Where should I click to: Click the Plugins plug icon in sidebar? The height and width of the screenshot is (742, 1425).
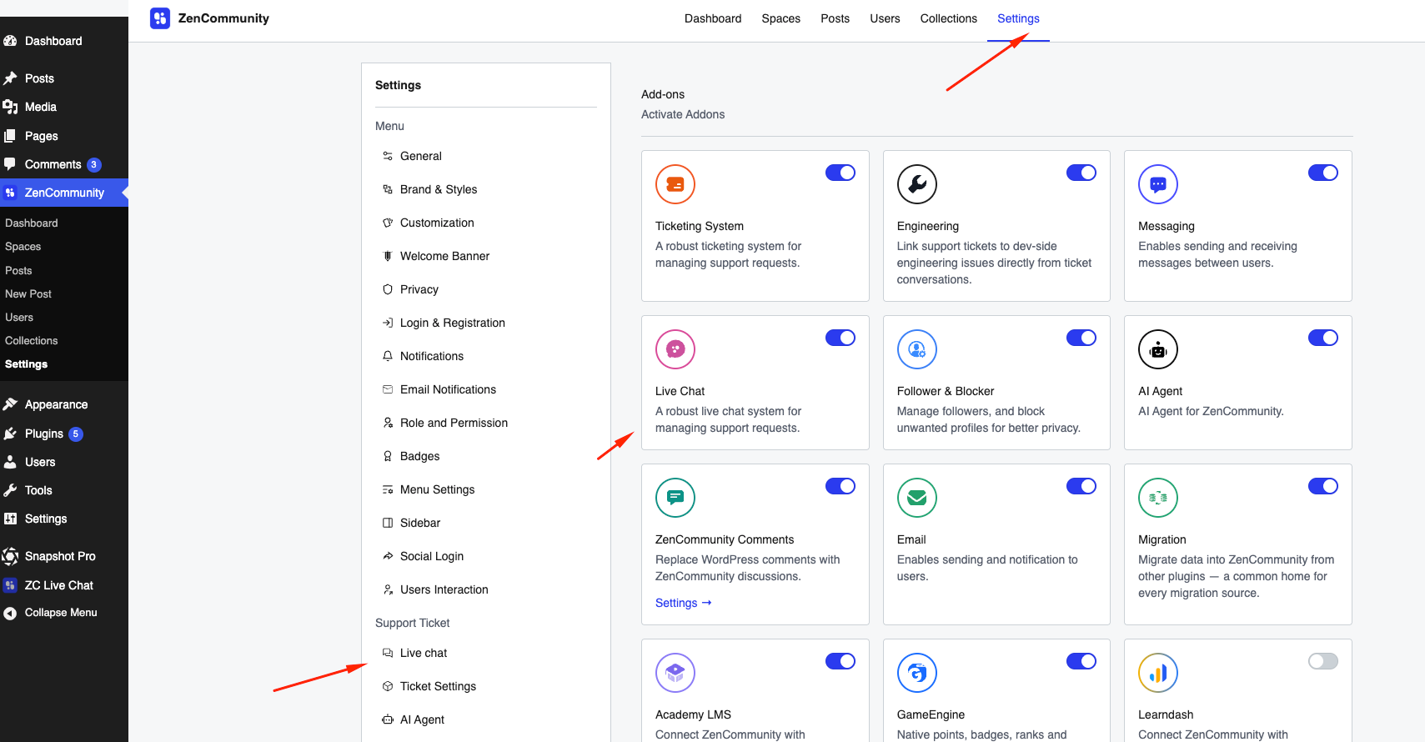(x=10, y=434)
